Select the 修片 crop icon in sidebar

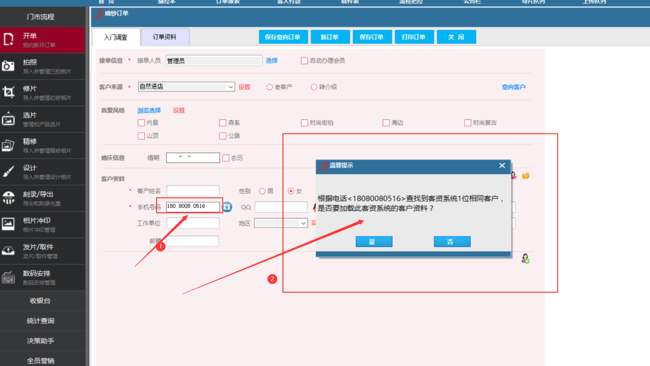point(9,92)
